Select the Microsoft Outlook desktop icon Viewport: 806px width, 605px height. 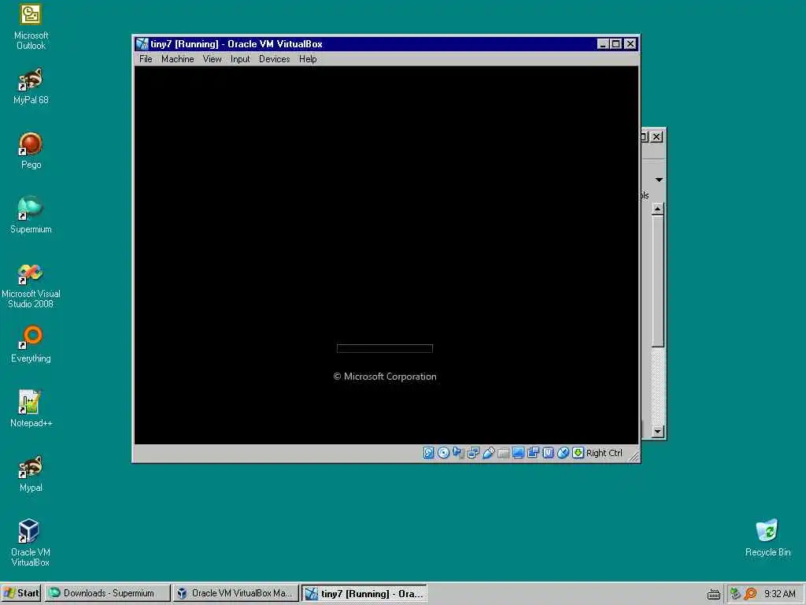click(x=31, y=28)
